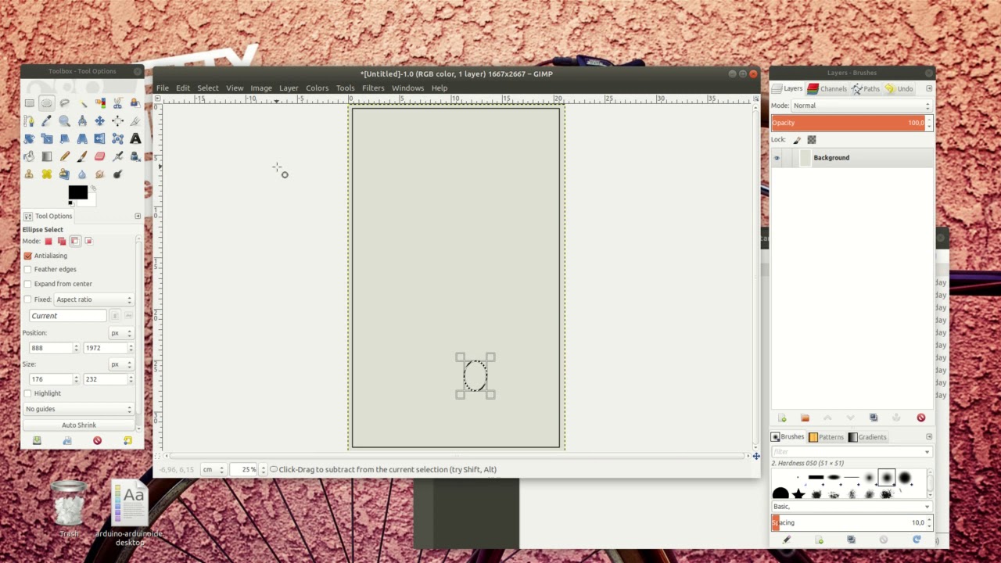This screenshot has height=563, width=1001.
Task: Select the Zoom magnifier tool
Action: click(x=64, y=120)
